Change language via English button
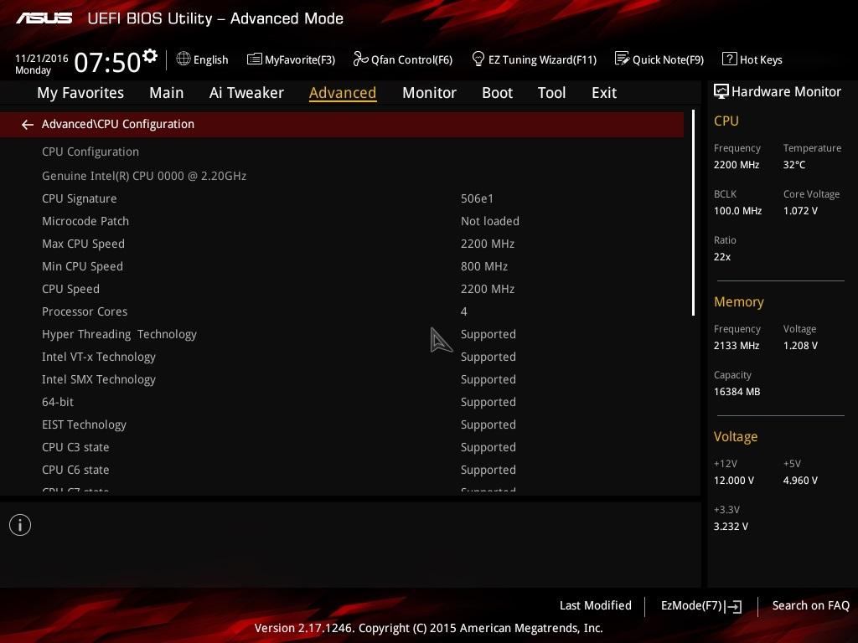 203,59
